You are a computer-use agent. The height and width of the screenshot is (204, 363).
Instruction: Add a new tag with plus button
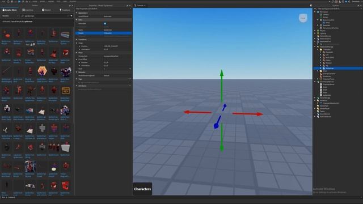tap(130, 79)
